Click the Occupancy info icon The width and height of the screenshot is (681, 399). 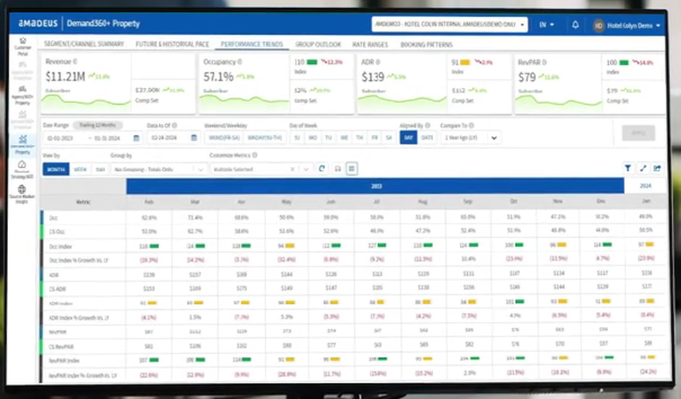pyautogui.click(x=240, y=62)
